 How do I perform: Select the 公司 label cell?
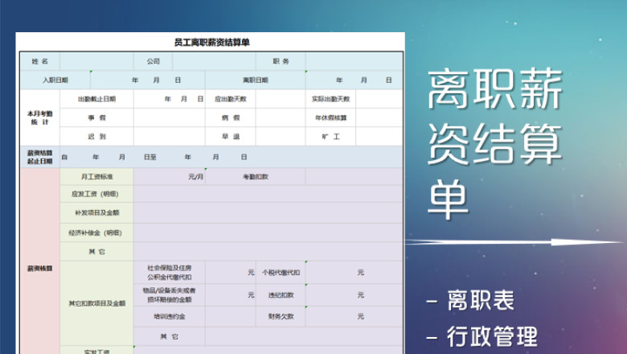154,61
